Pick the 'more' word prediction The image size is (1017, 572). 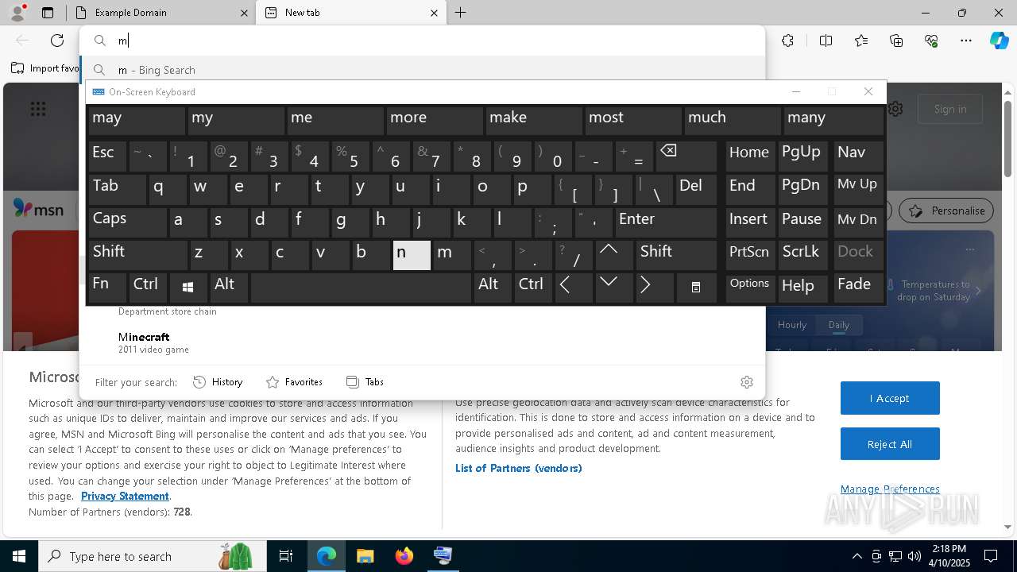click(x=434, y=120)
